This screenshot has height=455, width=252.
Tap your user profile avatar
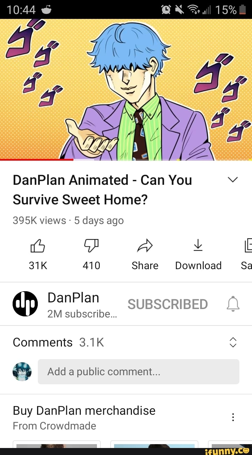pyautogui.click(x=22, y=371)
